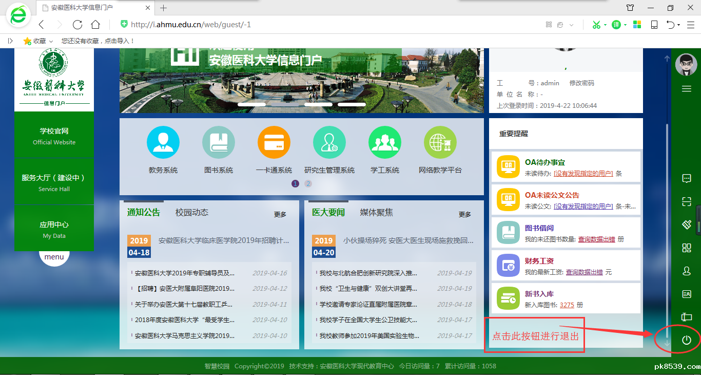The width and height of the screenshot is (701, 375).
Task: Open the 新入库图书 3275 link
Action: click(x=567, y=305)
